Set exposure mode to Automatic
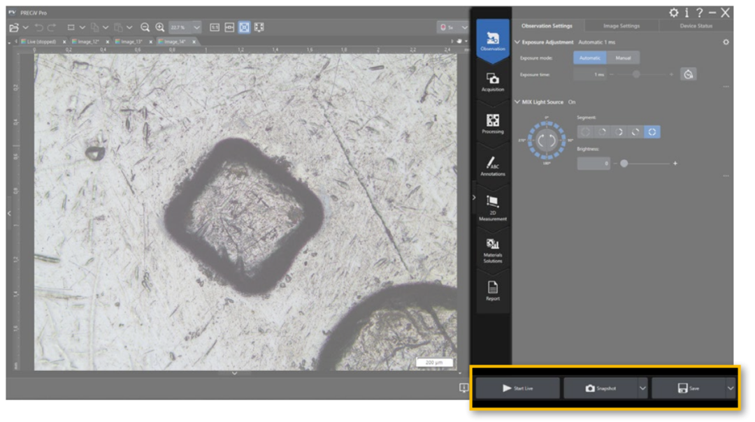 [590, 58]
